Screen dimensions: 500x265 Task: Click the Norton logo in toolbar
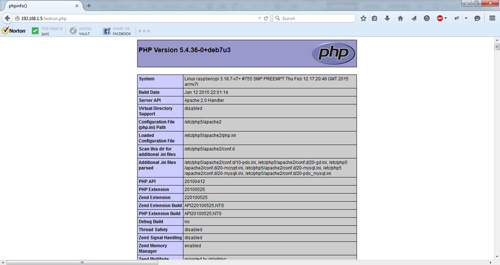[x=13, y=31]
